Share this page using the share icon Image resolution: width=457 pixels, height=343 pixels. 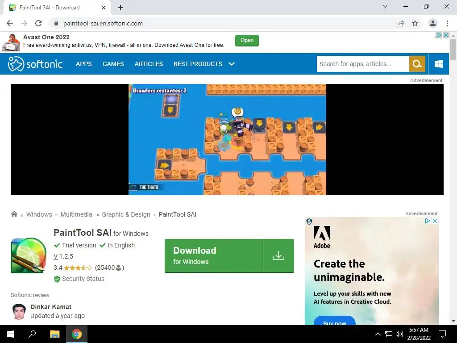pos(401,23)
